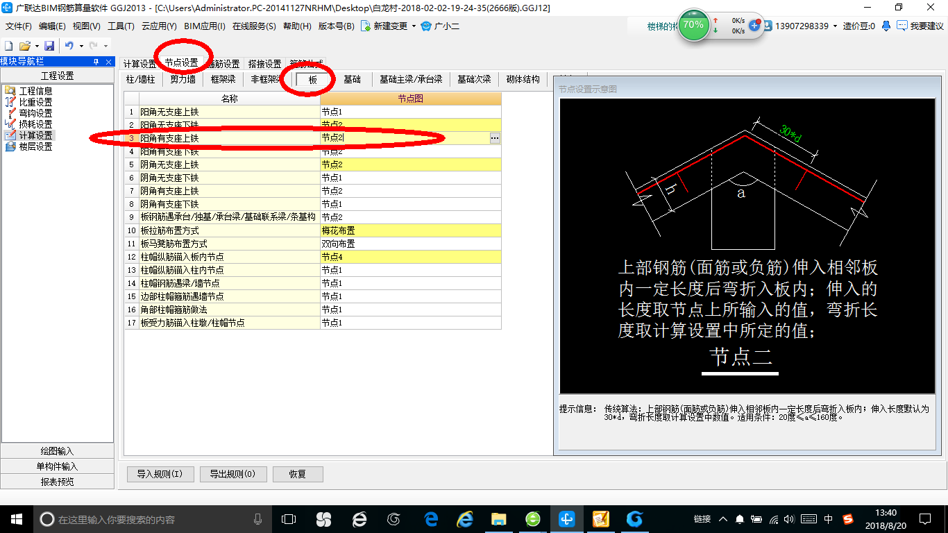Select the 砌体结构 component tab

(x=523, y=79)
